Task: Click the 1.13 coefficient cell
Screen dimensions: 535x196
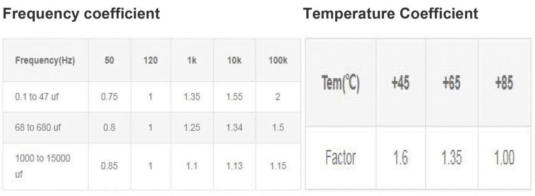Action: click(235, 166)
